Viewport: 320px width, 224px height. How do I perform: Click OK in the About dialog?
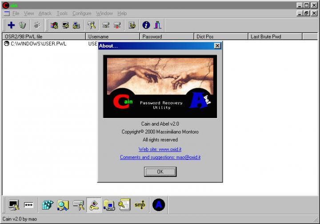160,171
